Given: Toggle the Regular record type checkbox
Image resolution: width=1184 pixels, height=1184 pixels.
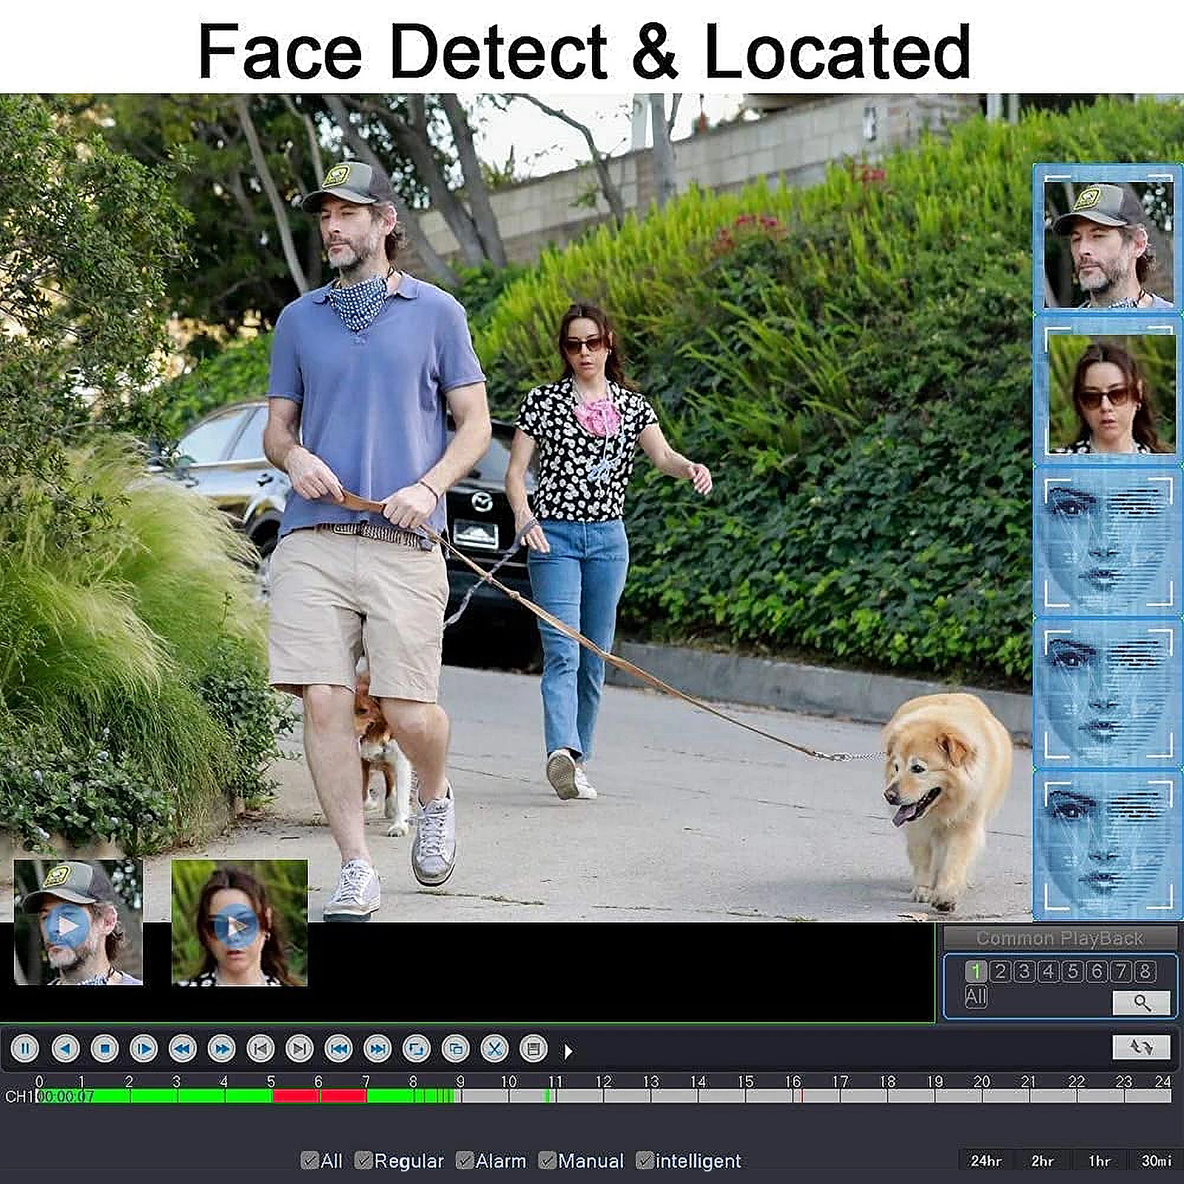Looking at the screenshot, I should click(363, 1160).
